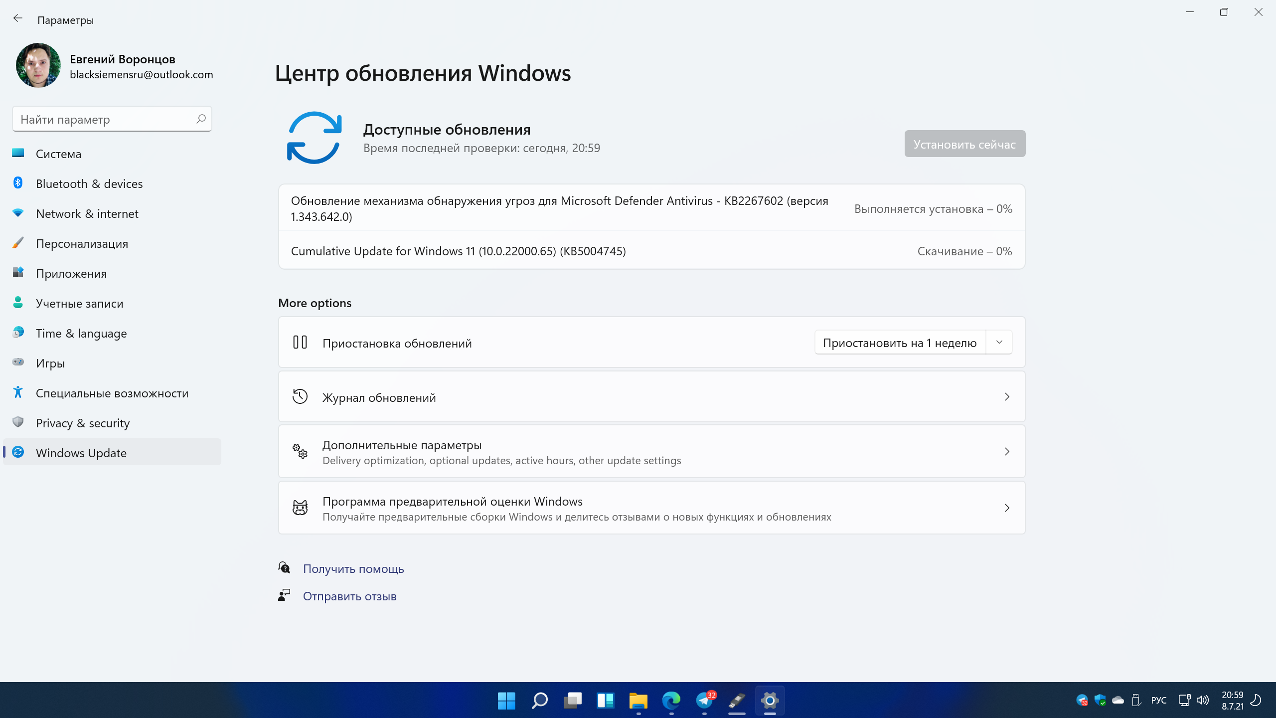The height and width of the screenshot is (718, 1276).
Task: Click the Windows Security shield tray icon
Action: 1100,700
